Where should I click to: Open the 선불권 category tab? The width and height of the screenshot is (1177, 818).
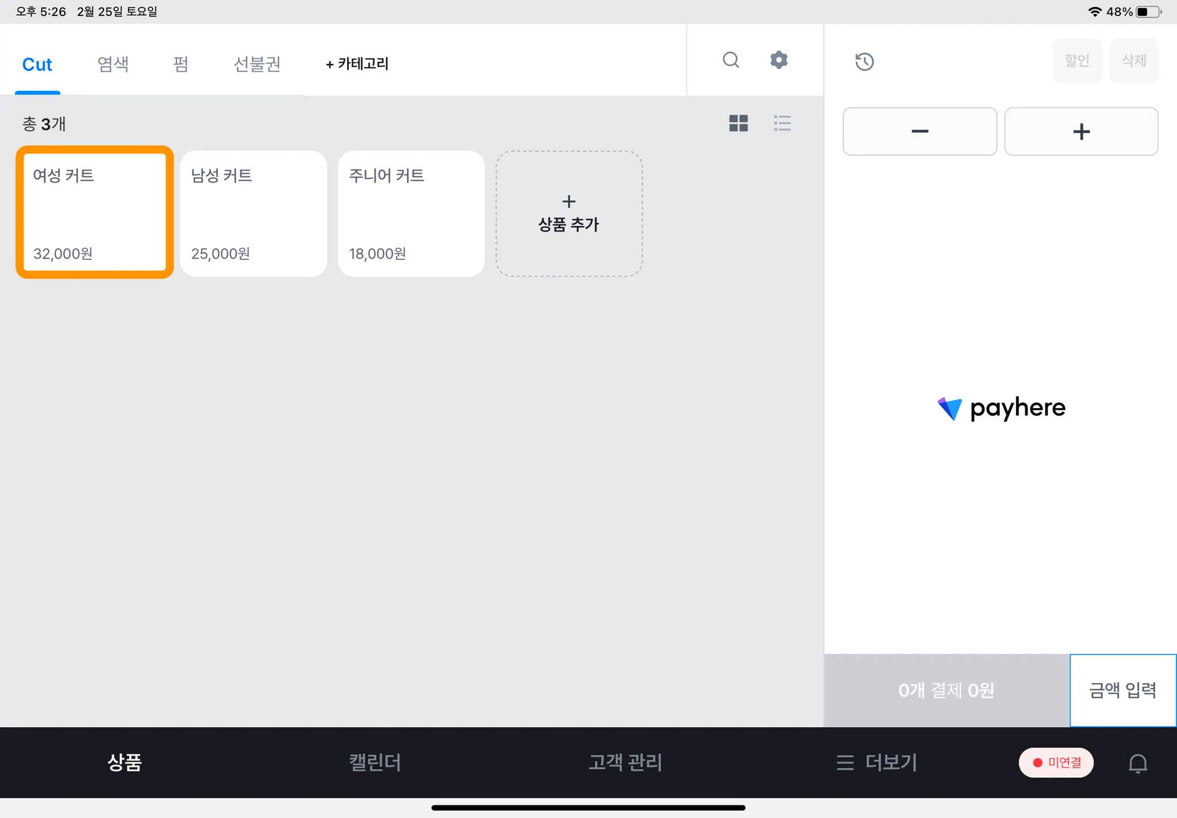point(257,64)
